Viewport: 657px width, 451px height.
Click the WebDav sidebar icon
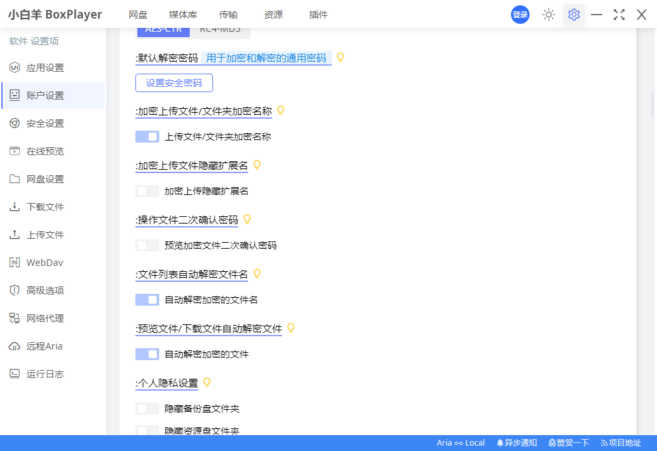pyautogui.click(x=15, y=262)
